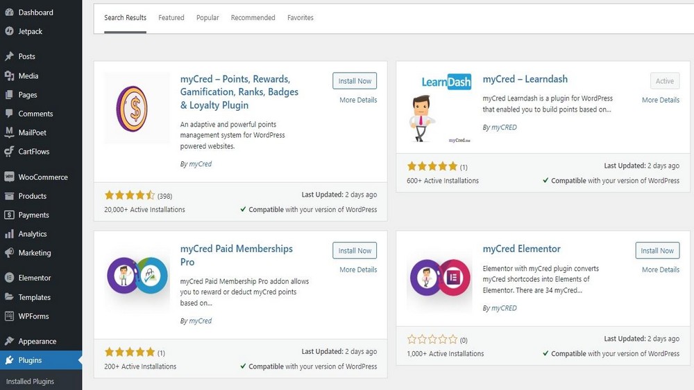
Task: Click the Appearance paintbrush icon
Action: coord(9,341)
